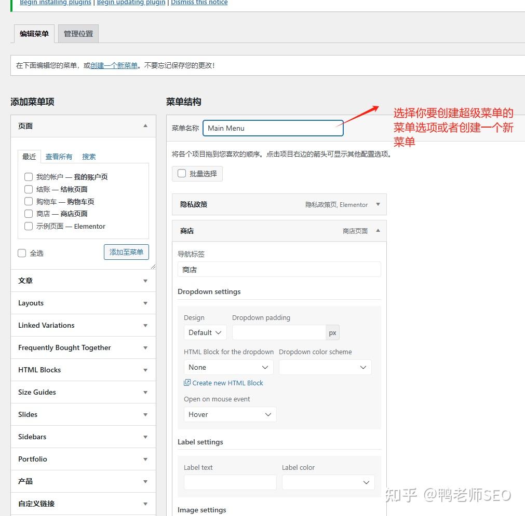Change the Open on mouse event dropdown

point(230,414)
